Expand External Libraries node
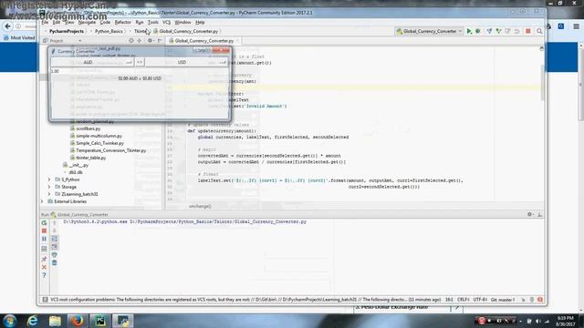584x328 pixels. pos(42,201)
